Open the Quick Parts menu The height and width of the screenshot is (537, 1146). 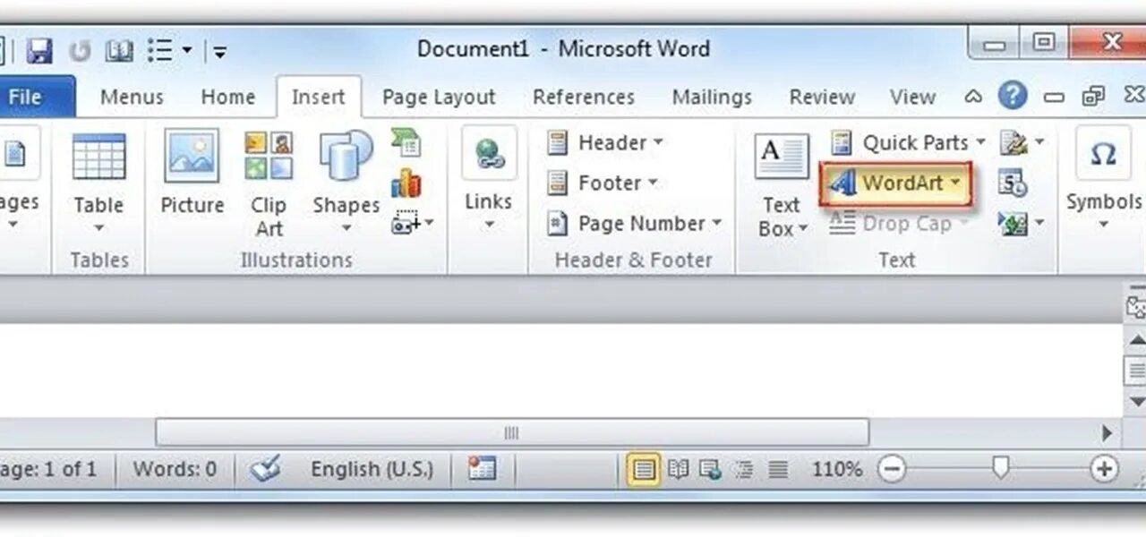pyautogui.click(x=908, y=142)
